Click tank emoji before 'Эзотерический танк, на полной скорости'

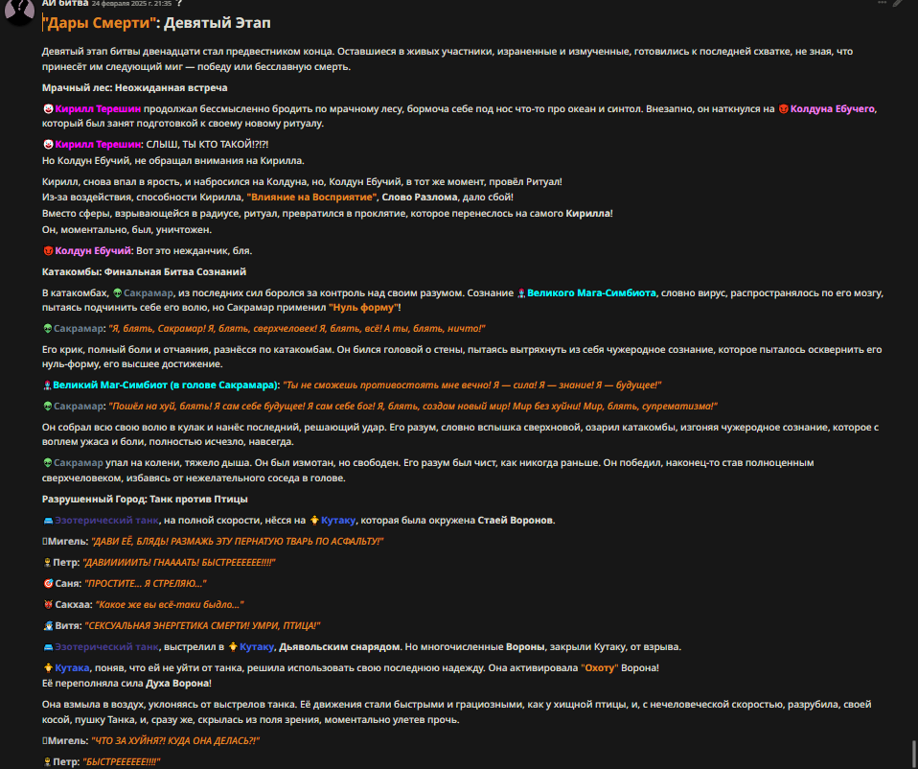tap(48, 520)
